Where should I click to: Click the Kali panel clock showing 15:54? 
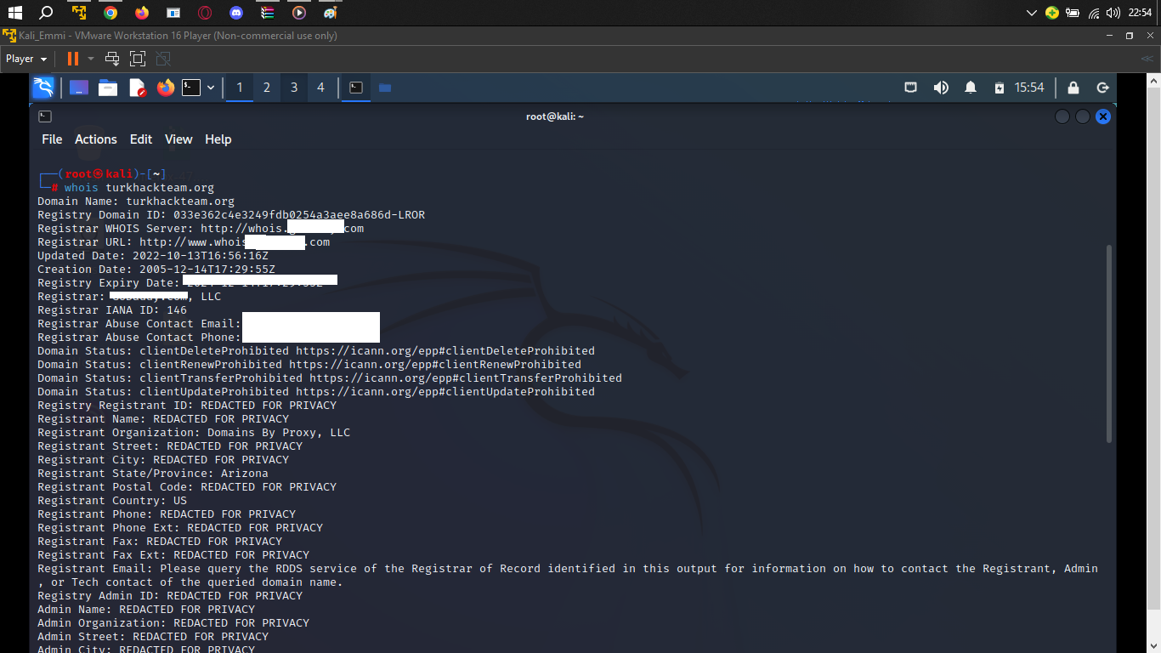(x=1029, y=88)
